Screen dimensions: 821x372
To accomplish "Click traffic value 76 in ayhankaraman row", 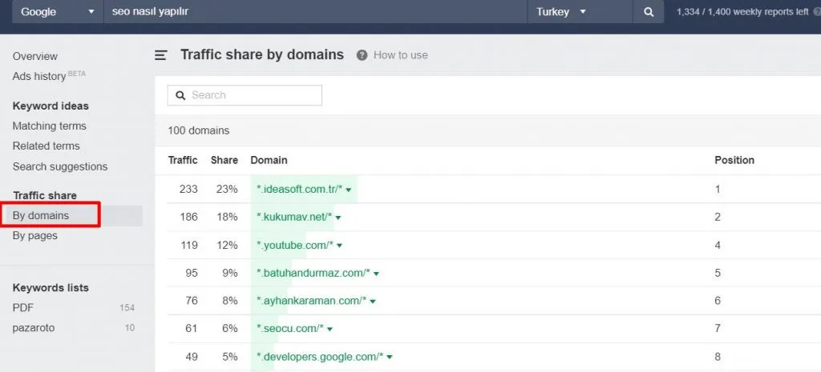I will [192, 301].
